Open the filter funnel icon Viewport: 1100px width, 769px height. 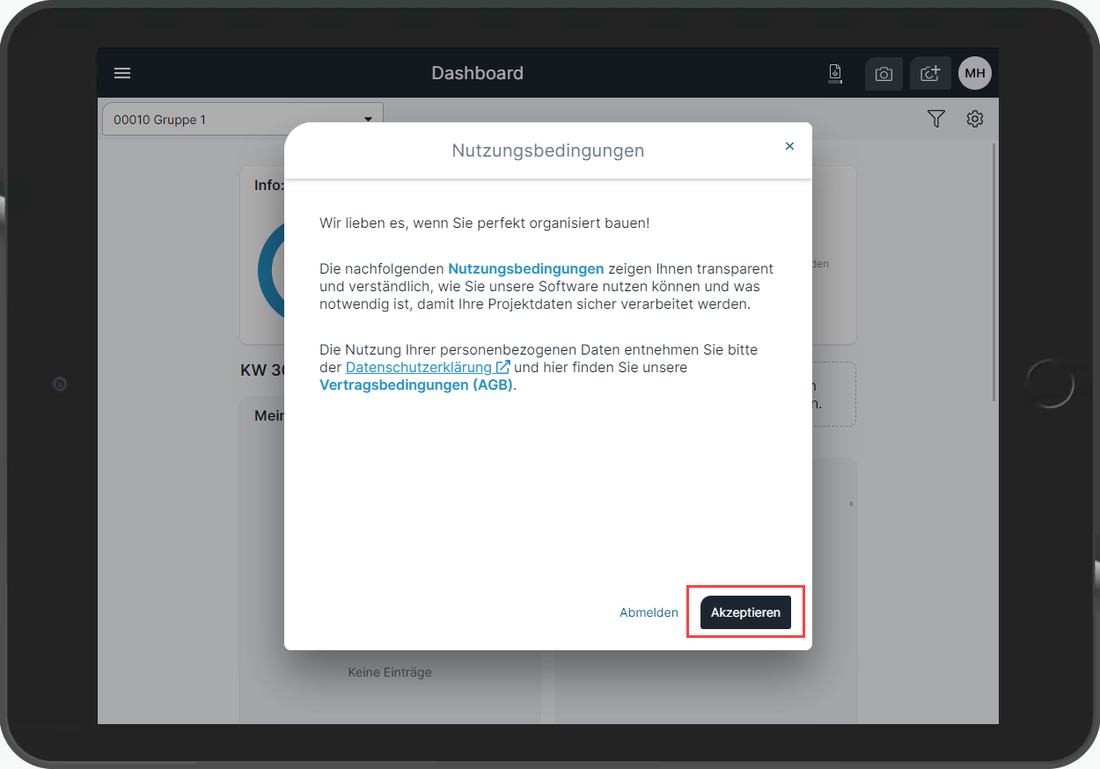point(935,119)
